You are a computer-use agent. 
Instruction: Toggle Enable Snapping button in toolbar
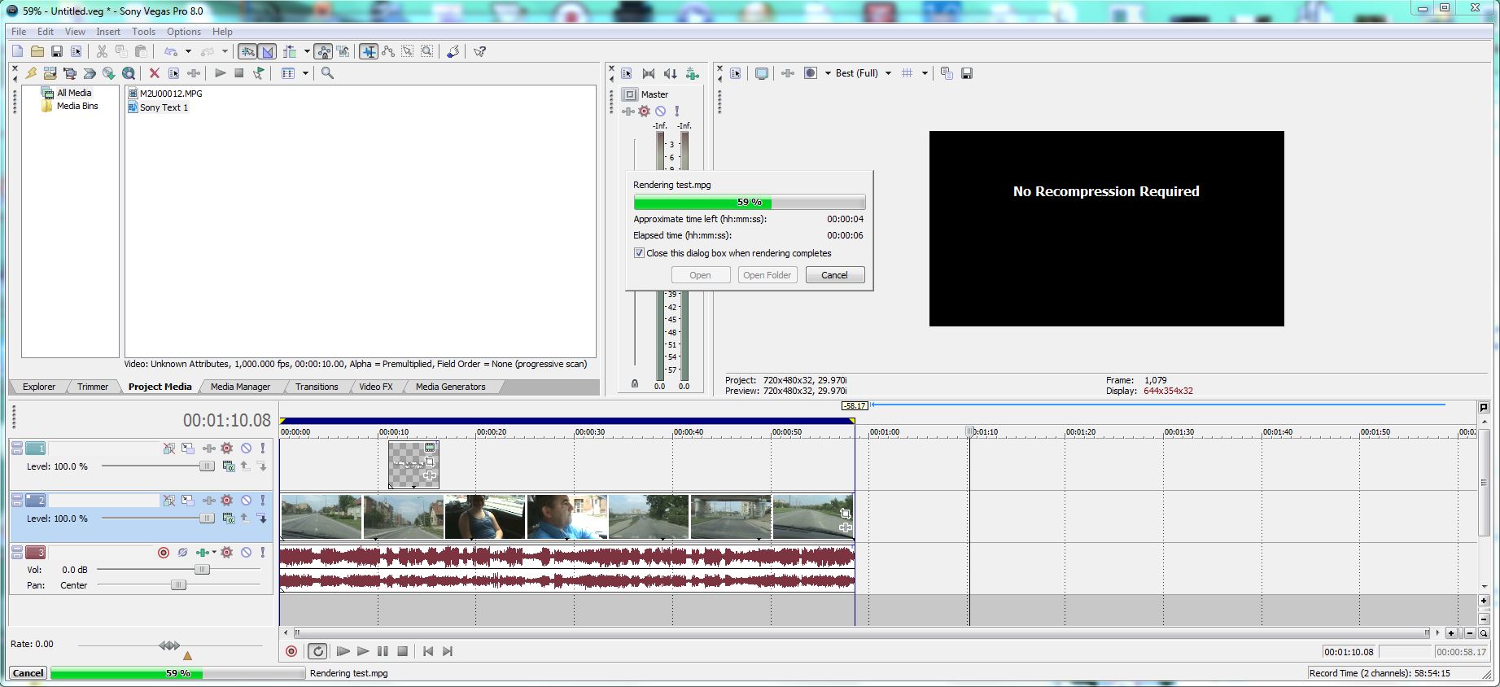click(247, 51)
